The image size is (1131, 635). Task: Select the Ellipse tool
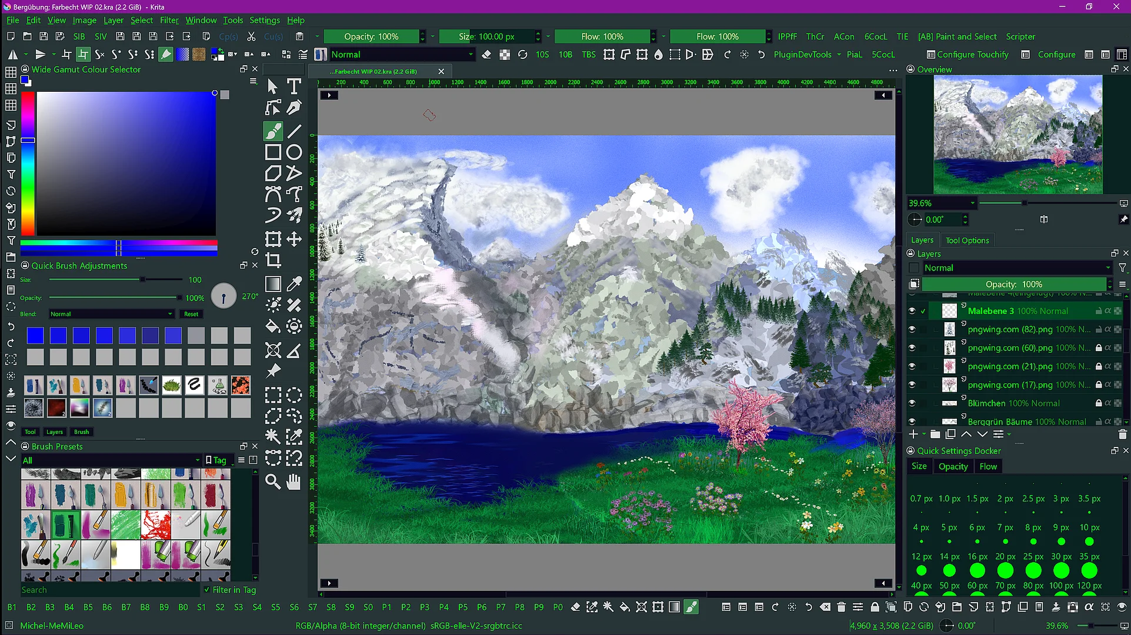tap(294, 152)
